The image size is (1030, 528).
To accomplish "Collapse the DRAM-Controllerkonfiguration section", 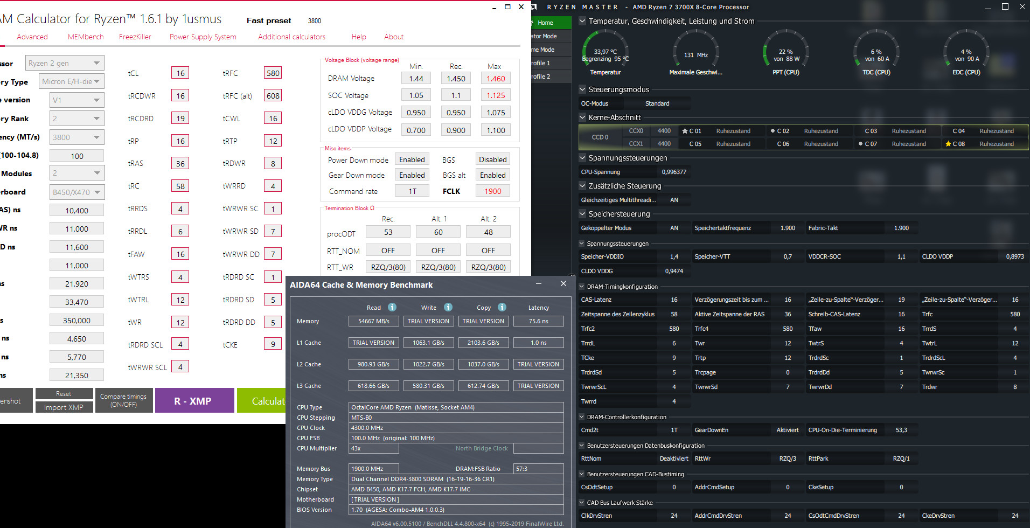I will [582, 417].
